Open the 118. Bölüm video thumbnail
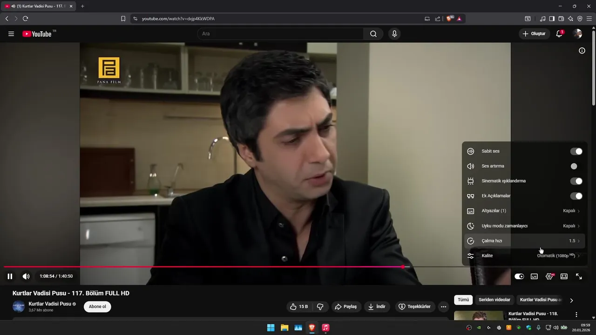The height and width of the screenshot is (335, 596). coord(479,315)
